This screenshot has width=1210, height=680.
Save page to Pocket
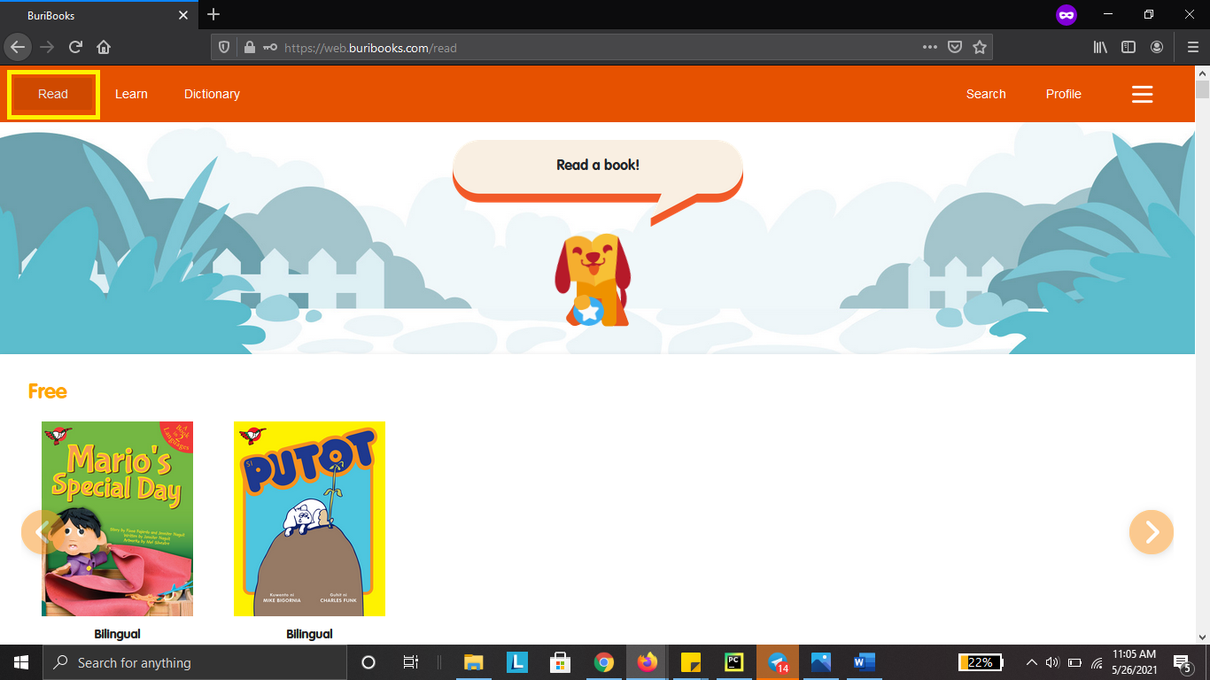tap(955, 47)
